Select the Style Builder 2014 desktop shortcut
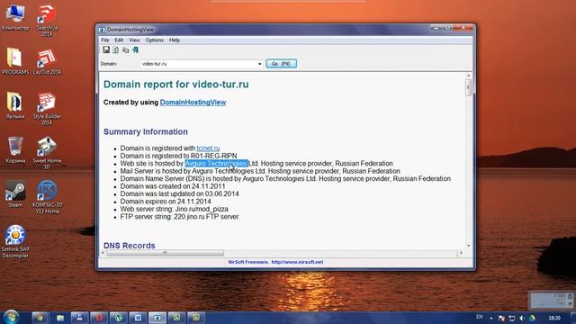 click(47, 109)
